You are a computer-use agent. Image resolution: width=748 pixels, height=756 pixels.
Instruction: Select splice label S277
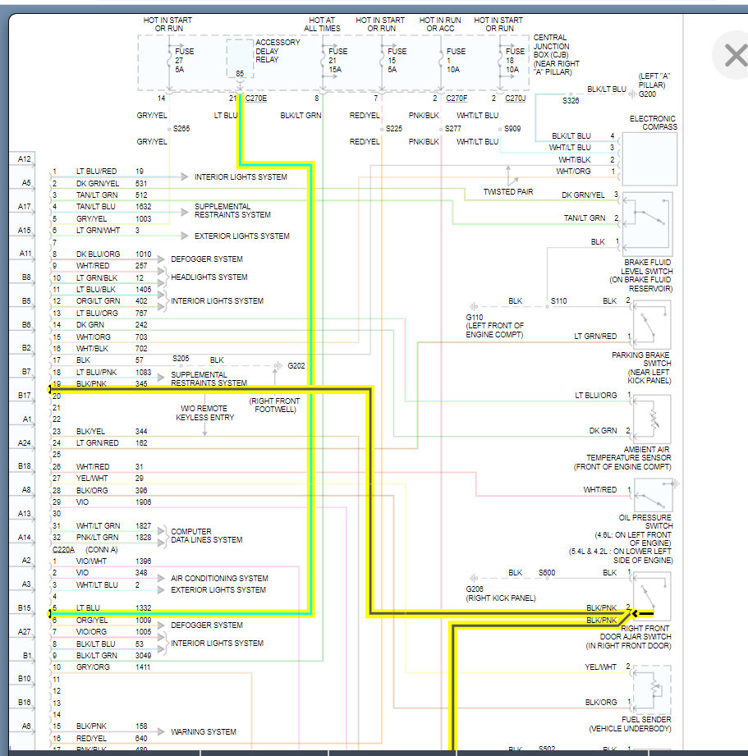453,129
